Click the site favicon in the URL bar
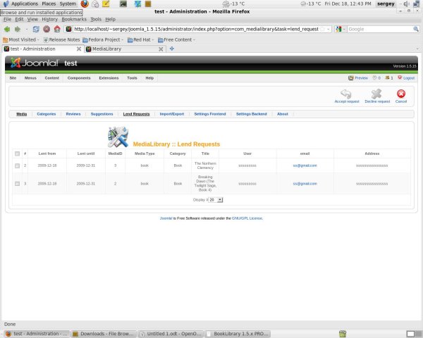The image size is (423, 338). coord(68,29)
